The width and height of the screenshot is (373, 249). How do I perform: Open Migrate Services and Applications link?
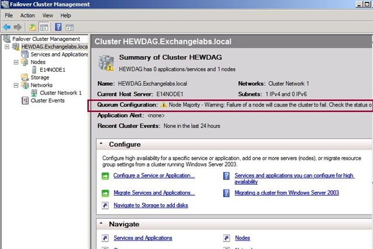154,193
